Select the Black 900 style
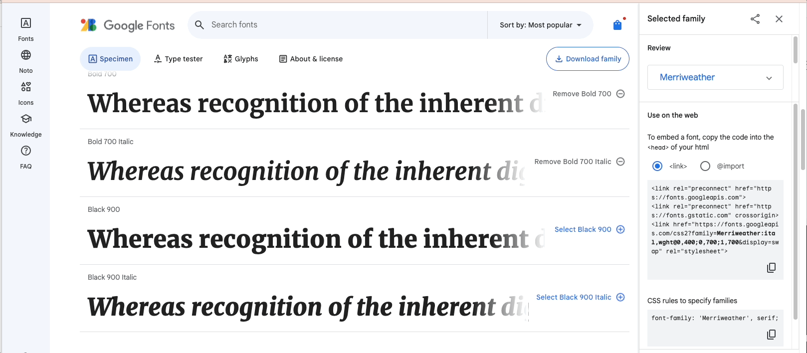 [590, 229]
